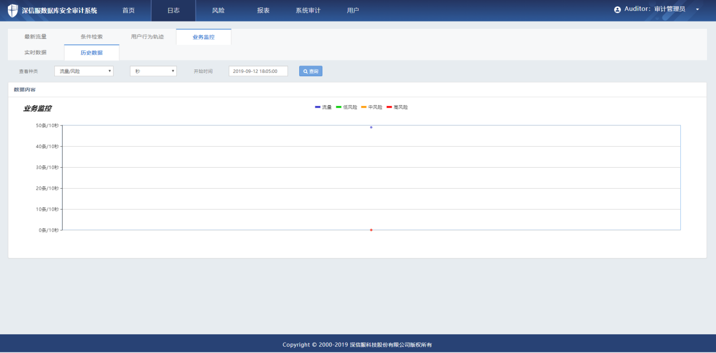Viewport: 716px width, 353px height.
Task: Click the 查询 search button
Action: (310, 71)
